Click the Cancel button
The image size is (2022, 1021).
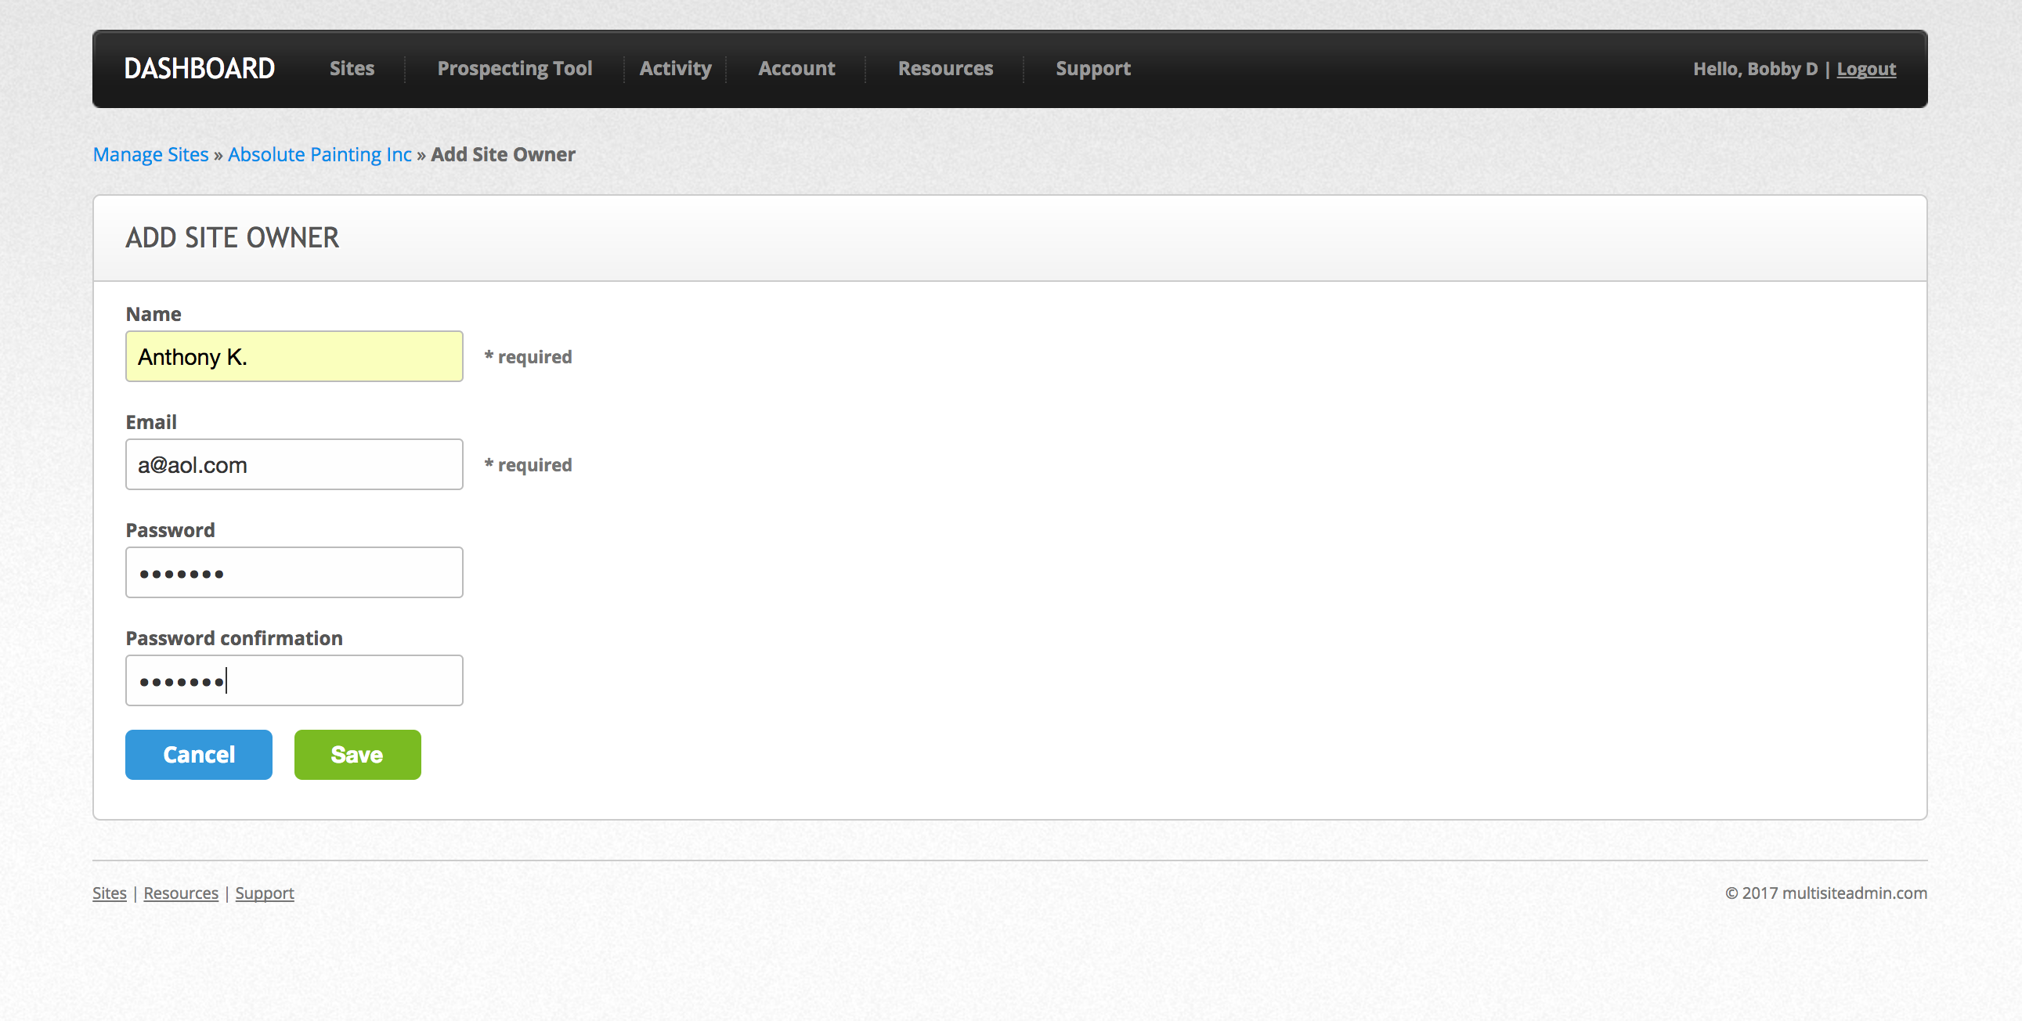point(198,754)
